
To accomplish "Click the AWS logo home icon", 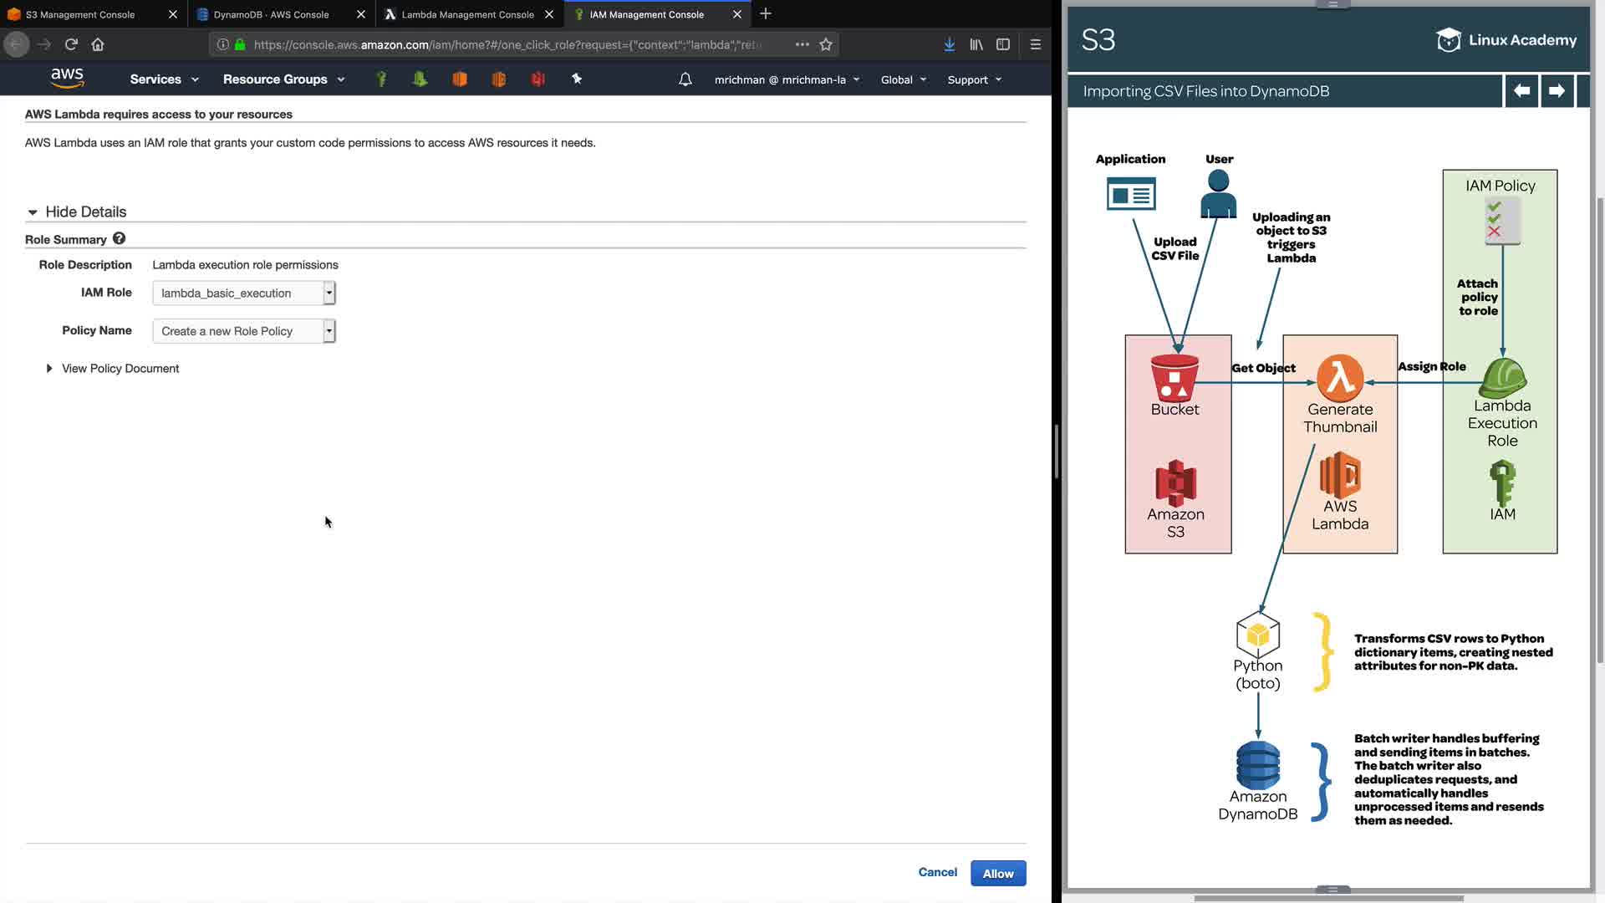I will click(67, 79).
